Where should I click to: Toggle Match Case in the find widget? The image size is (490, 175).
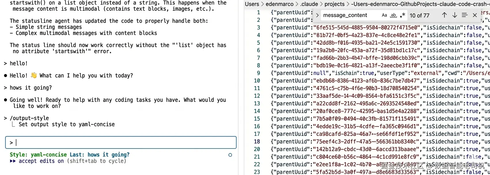click(x=384, y=15)
